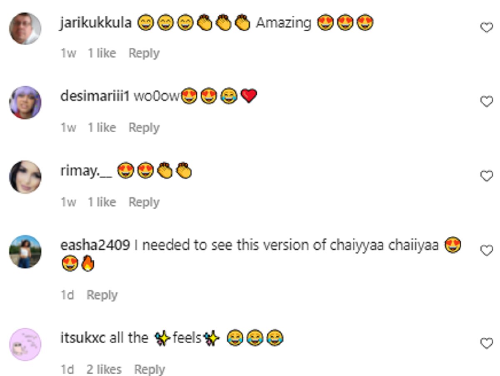Tap the heart beside rimay.__ comment
The height and width of the screenshot is (376, 500).
[x=486, y=176]
